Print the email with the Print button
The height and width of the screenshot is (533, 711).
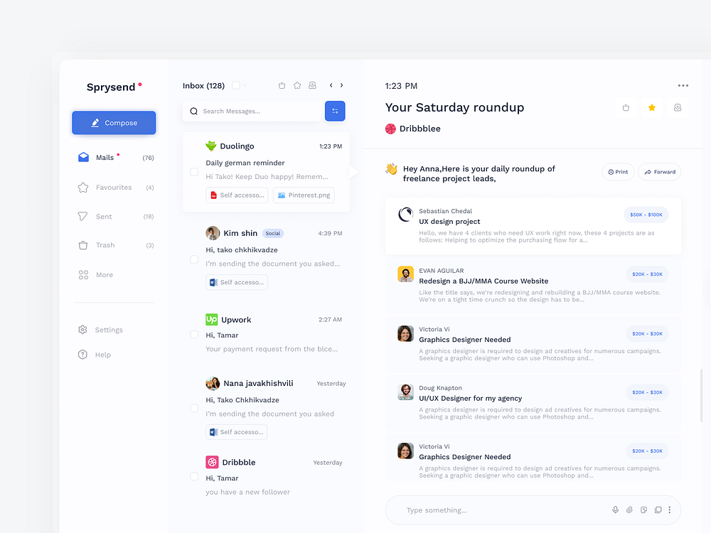pos(618,171)
